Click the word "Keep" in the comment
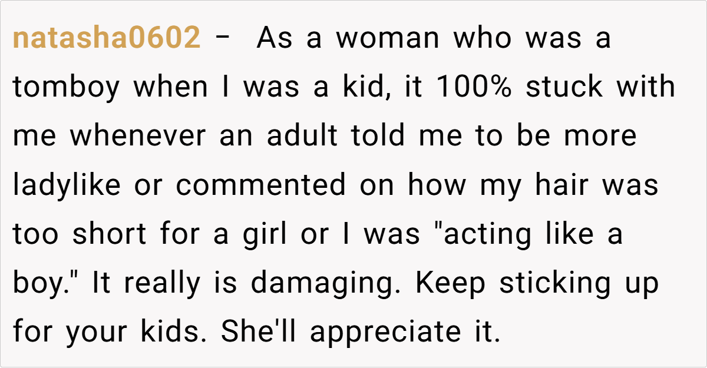The height and width of the screenshot is (368, 707). point(451,283)
